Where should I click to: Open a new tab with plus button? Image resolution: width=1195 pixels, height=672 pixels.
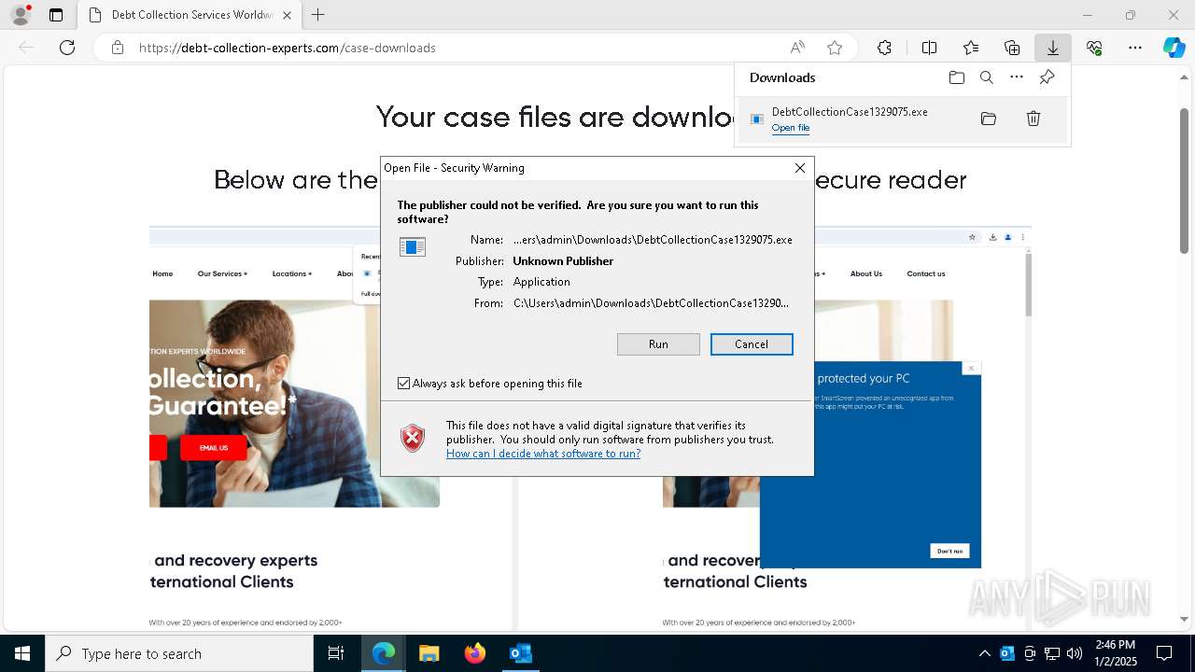[x=318, y=15]
